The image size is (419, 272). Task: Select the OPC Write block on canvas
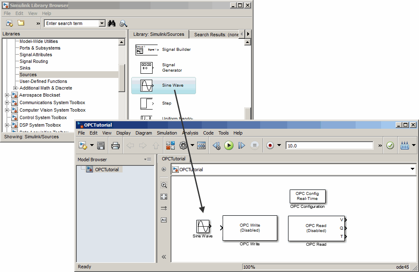pyautogui.click(x=250, y=228)
